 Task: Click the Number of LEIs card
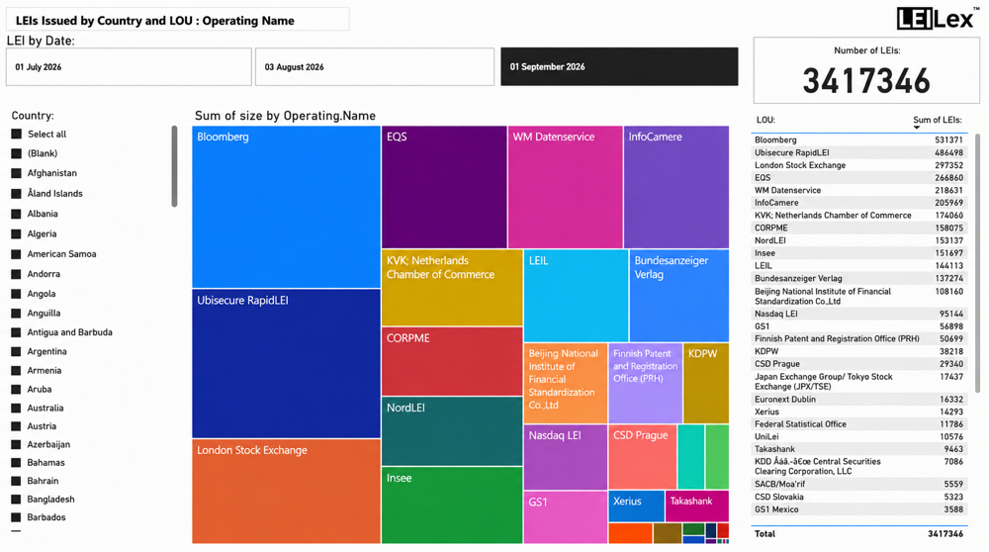(x=866, y=70)
